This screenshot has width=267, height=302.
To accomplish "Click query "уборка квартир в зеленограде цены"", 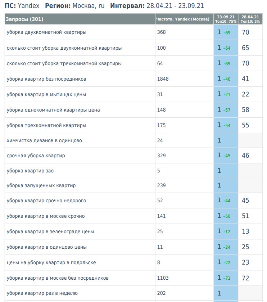I will (x=50, y=232).
